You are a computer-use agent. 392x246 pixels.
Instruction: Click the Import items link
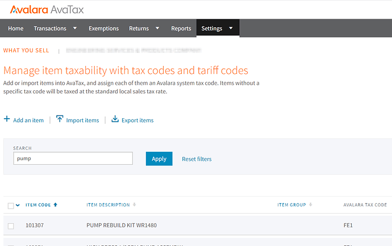point(82,120)
